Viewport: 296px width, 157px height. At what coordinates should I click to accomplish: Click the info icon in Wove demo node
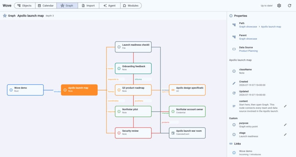[x=11, y=90]
